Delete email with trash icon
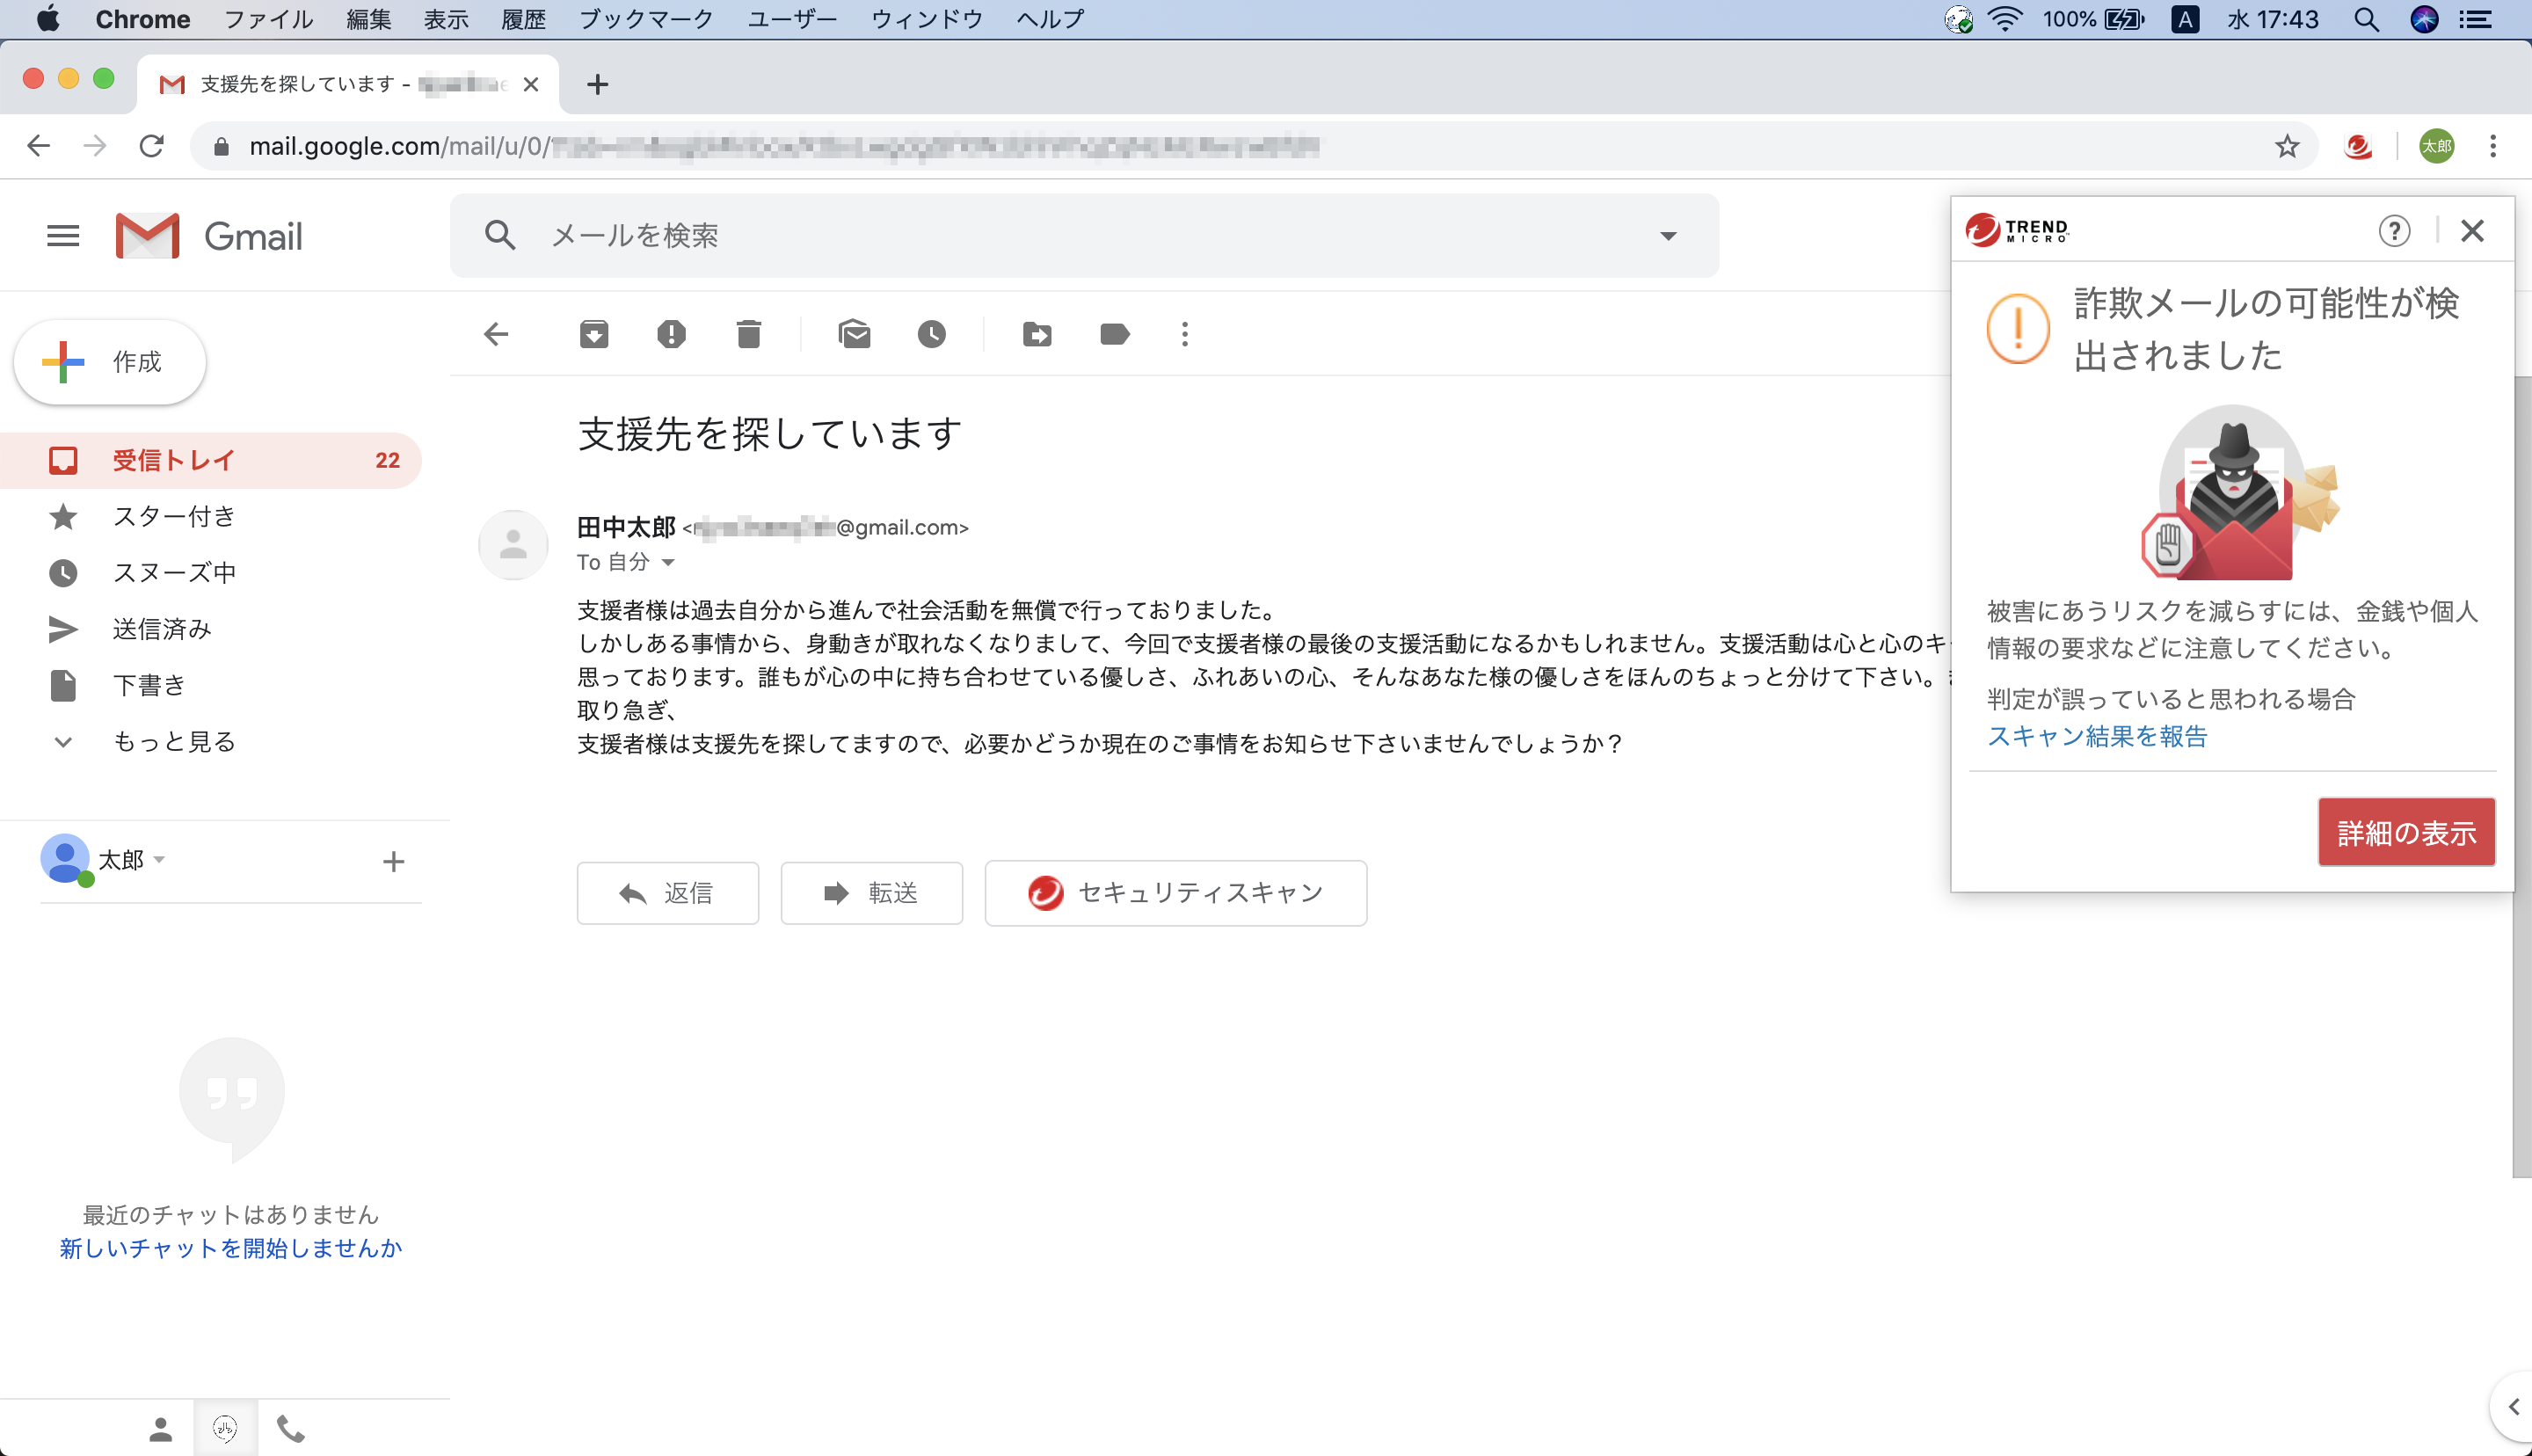 pyautogui.click(x=747, y=334)
